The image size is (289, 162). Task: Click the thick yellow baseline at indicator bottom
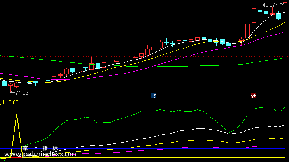point(143,158)
